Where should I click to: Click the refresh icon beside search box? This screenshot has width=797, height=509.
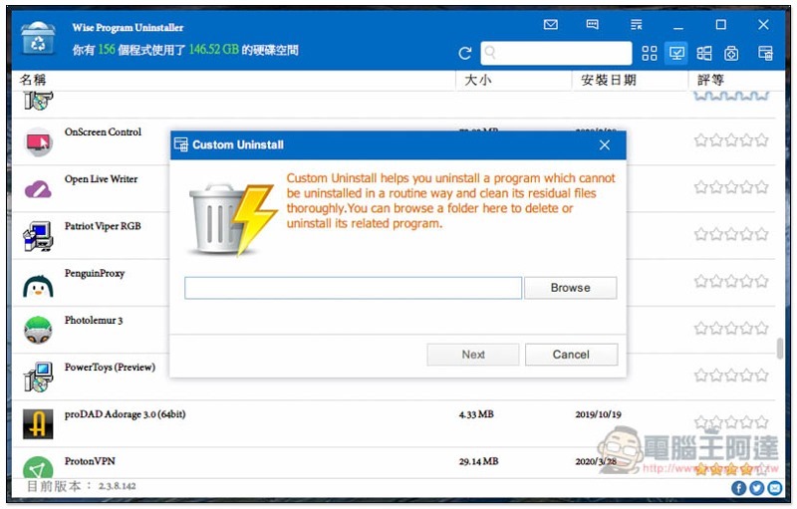pyautogui.click(x=465, y=54)
